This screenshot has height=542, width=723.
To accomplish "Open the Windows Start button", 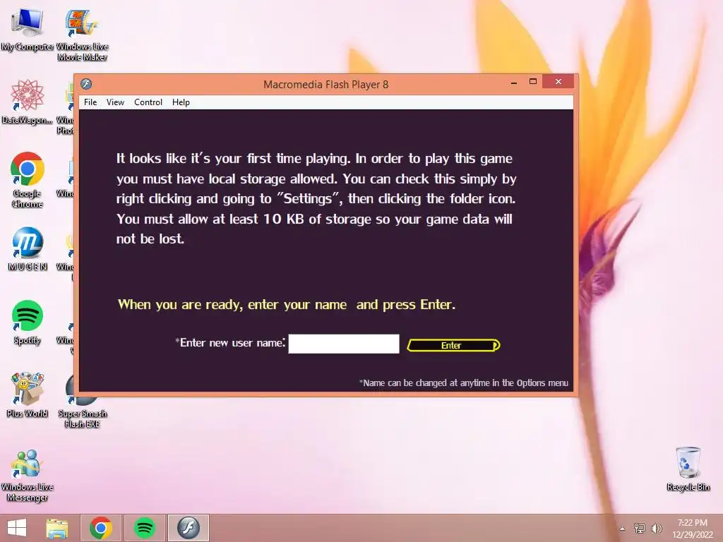I will coord(17,528).
